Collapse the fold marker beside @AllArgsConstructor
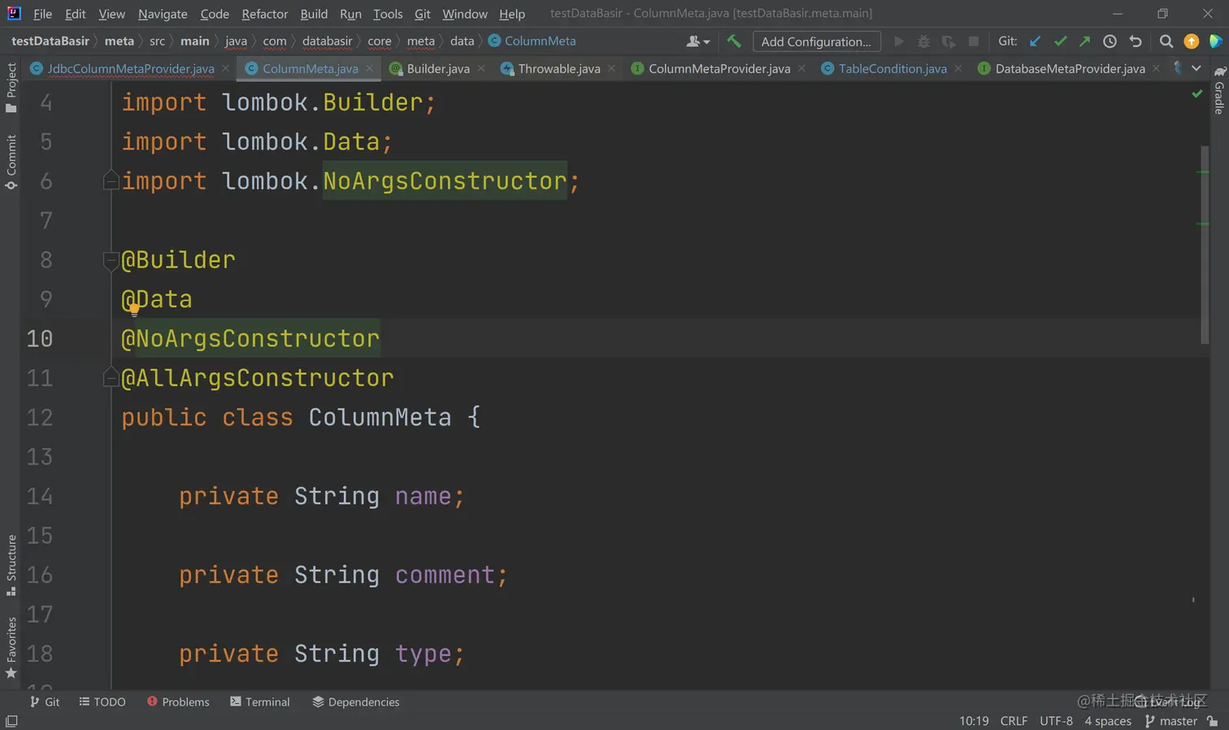Viewport: 1229px width, 730px height. [111, 377]
